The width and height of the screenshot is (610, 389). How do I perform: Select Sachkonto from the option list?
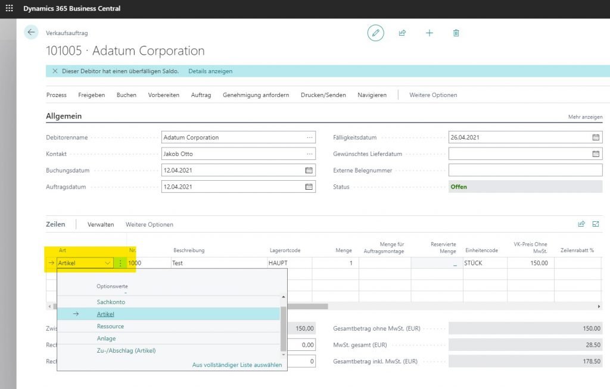111,302
